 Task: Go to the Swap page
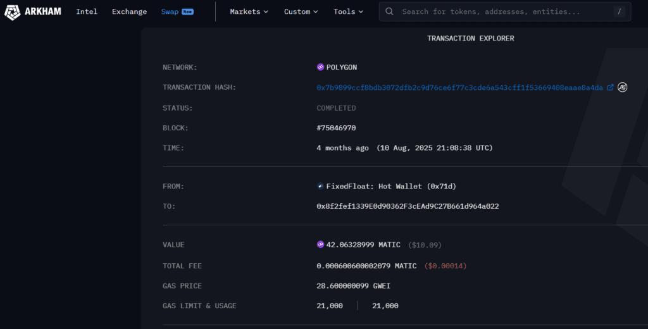coord(170,11)
